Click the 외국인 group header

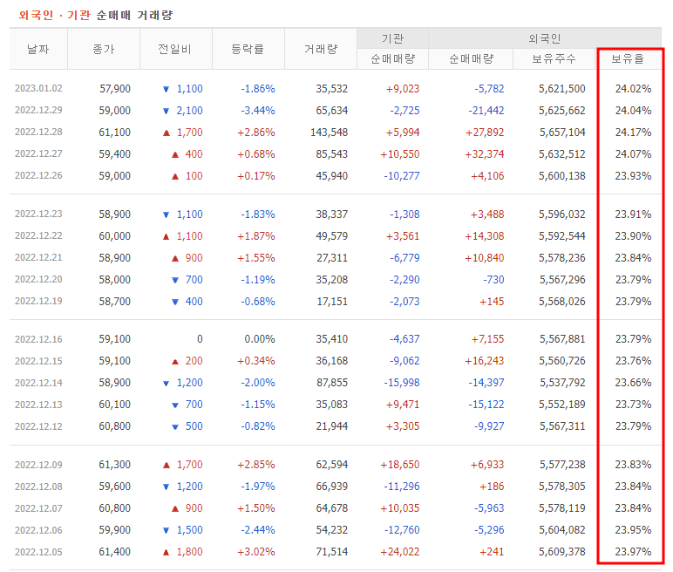point(544,38)
